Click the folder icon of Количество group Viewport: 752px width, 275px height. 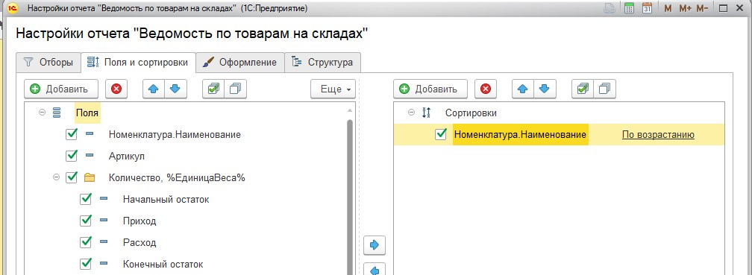point(90,177)
